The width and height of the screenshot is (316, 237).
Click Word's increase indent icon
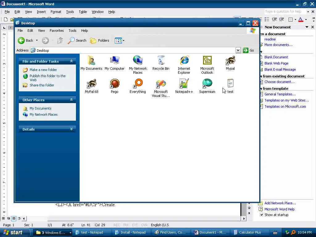coord(281,19)
